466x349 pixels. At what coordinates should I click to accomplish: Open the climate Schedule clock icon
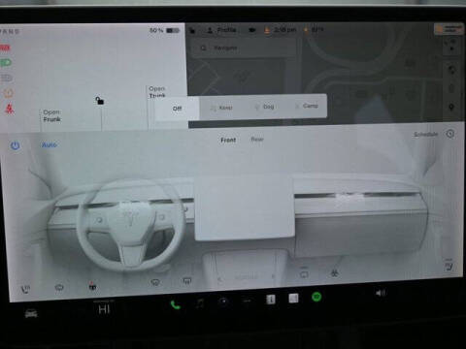pyautogui.click(x=450, y=134)
